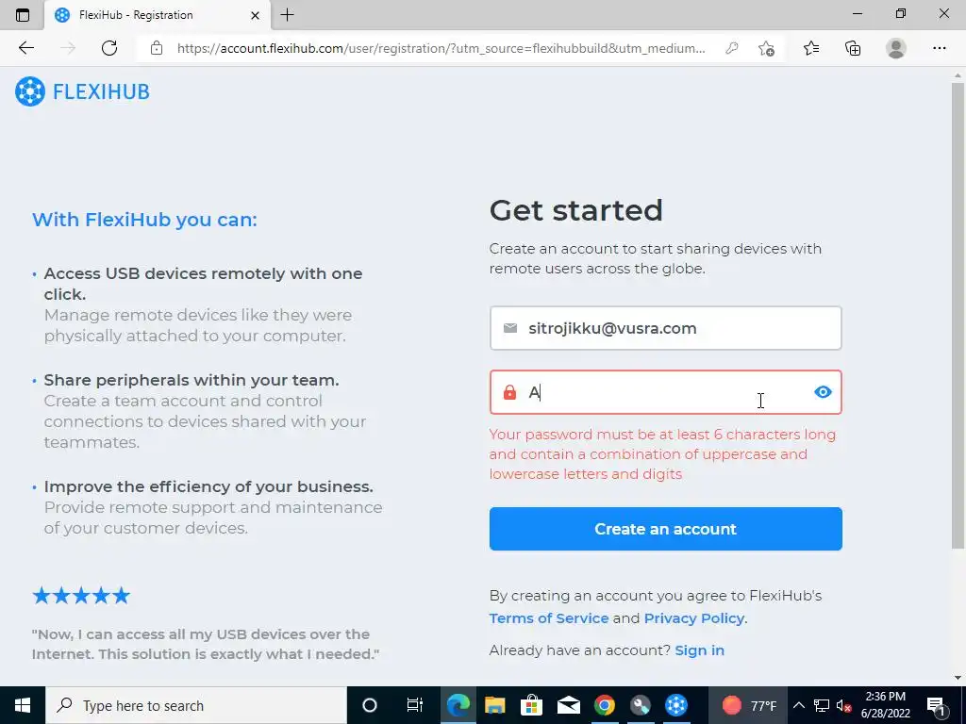This screenshot has width=966, height=724.
Task: Open the Terms of Service link
Action: [x=549, y=618]
